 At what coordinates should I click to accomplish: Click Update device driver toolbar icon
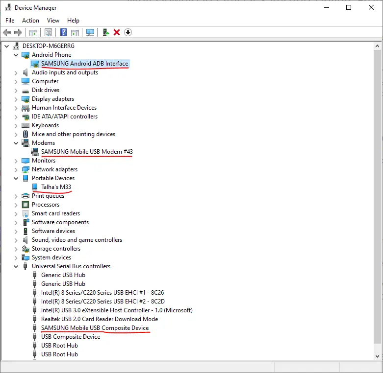tap(105, 32)
